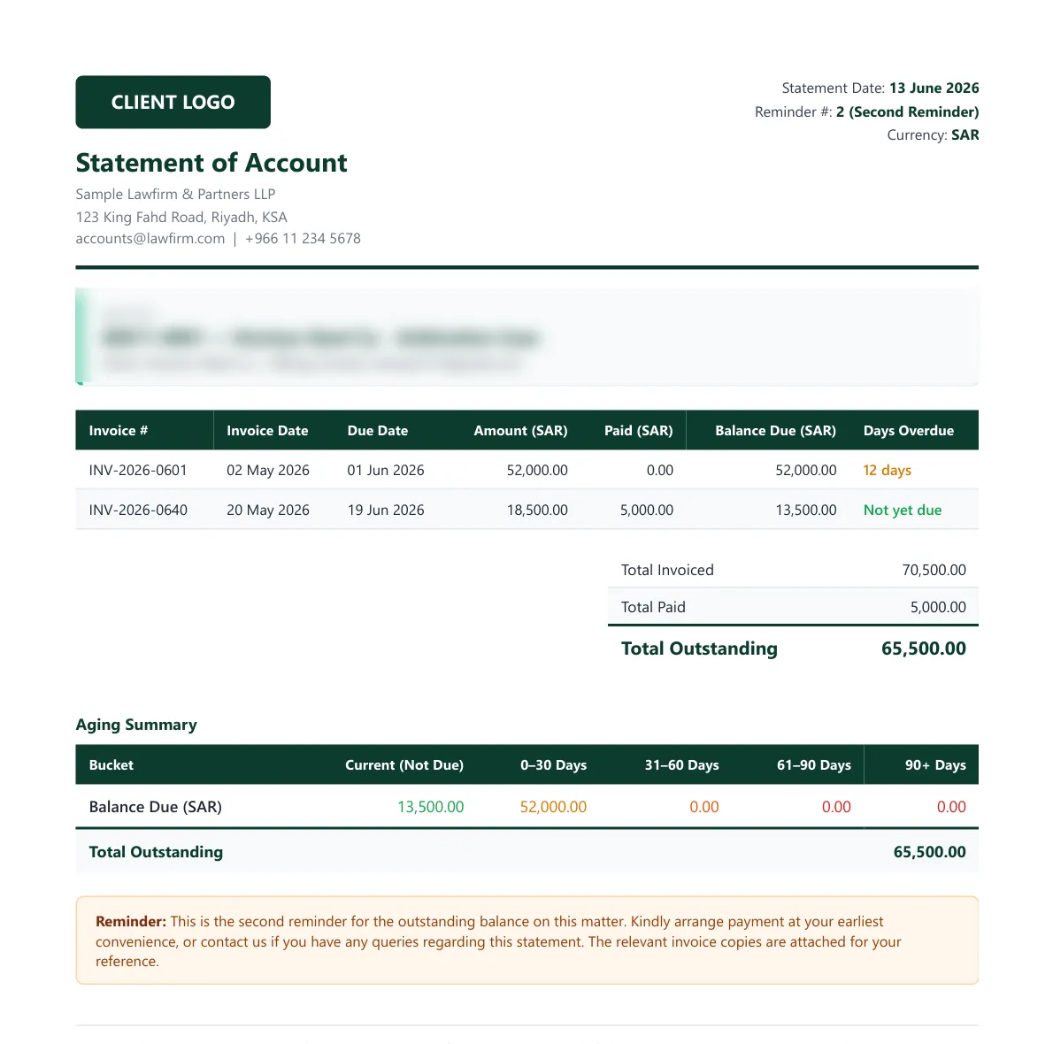
Task: Click the 90+ Days column header
Action: pyautogui.click(x=935, y=764)
